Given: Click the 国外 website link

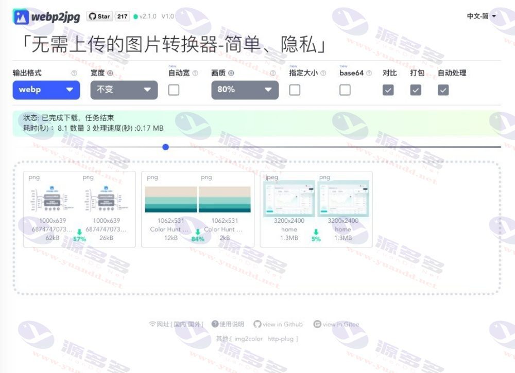Looking at the screenshot, I should (x=194, y=324).
